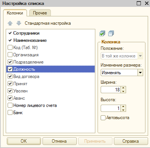Click the move down arrow icon
Image resolution: width=150 pixels, height=148 pixels.
point(19,23)
